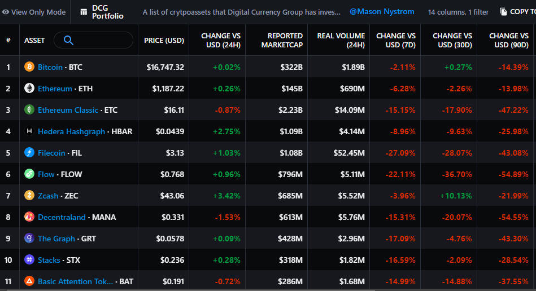The height and width of the screenshot is (291, 536).
Task: Click the Filecoin logo icon
Action: [x=29, y=153]
